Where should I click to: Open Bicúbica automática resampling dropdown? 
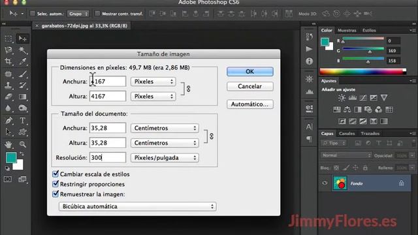point(138,206)
